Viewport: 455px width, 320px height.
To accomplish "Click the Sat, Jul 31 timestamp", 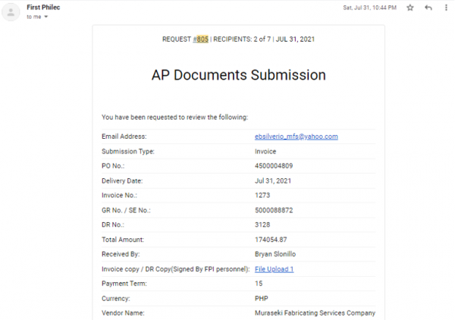I will (x=370, y=8).
